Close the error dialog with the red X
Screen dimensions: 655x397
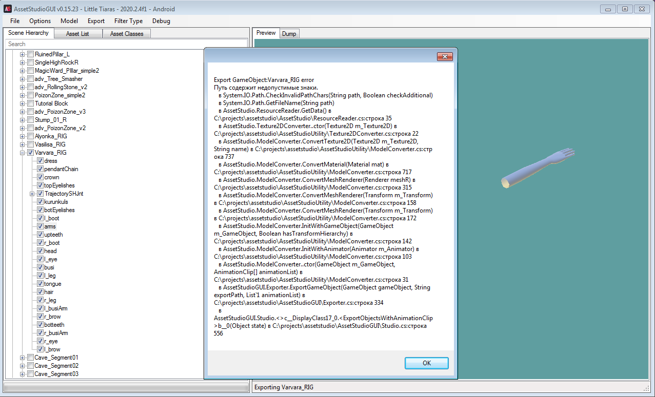point(444,56)
